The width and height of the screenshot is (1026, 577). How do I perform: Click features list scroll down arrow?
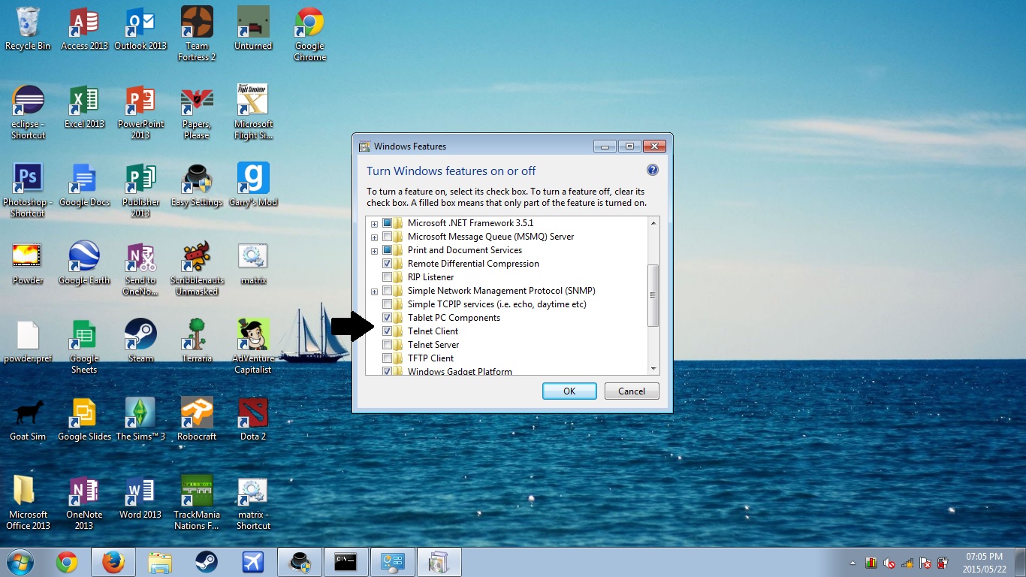click(x=653, y=368)
